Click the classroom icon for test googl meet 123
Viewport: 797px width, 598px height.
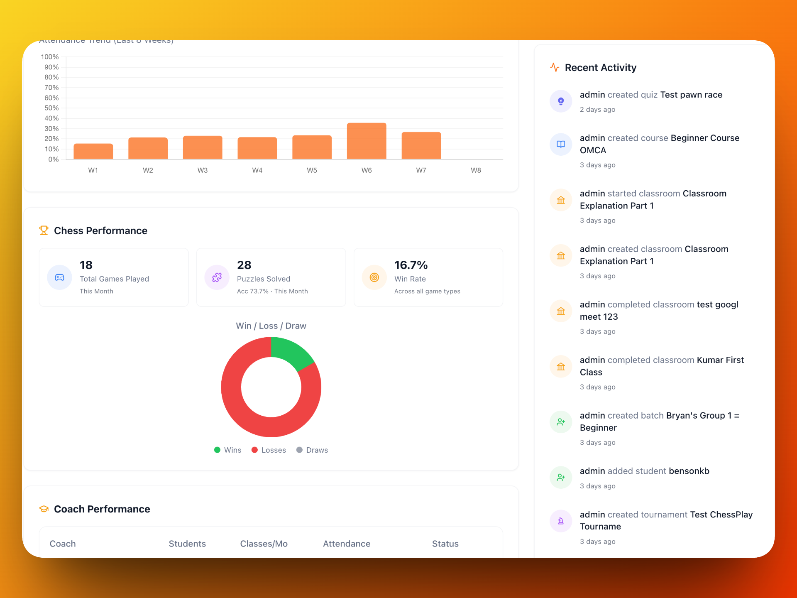pos(561,311)
